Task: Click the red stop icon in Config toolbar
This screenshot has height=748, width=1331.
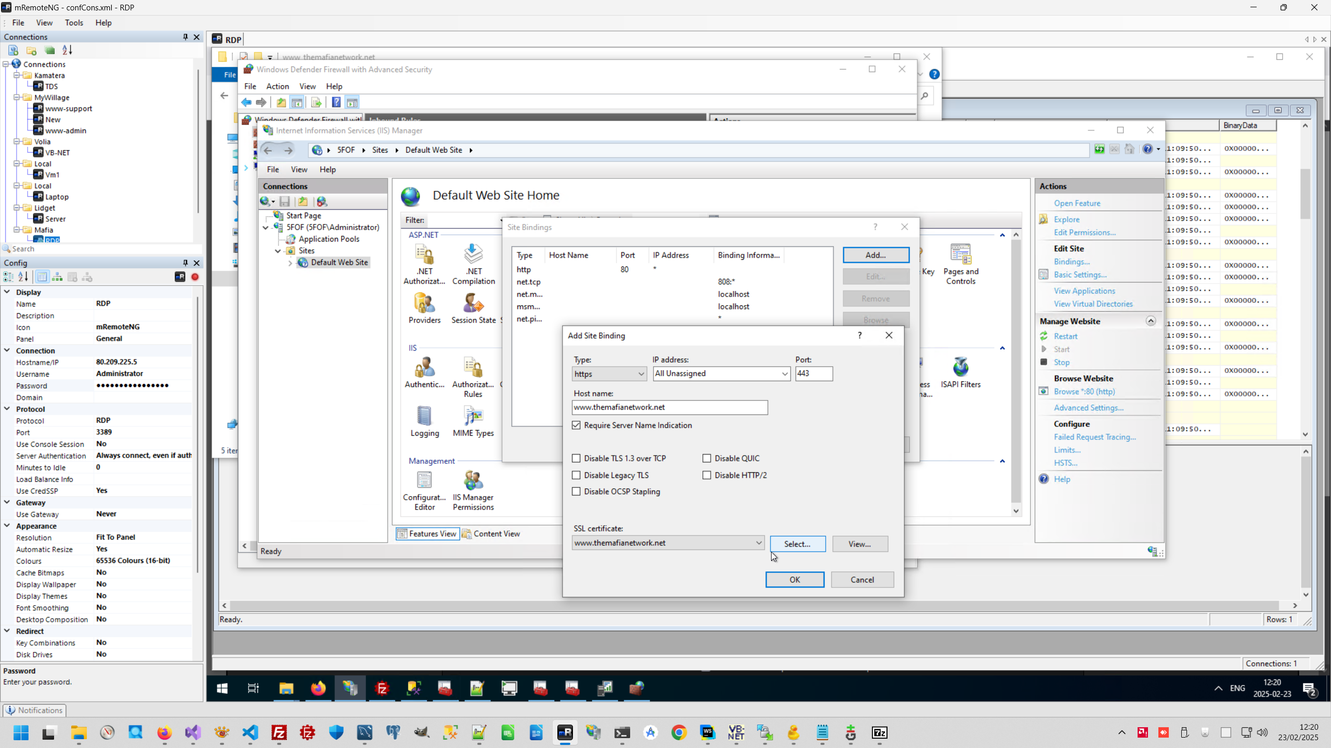Action: coord(195,277)
